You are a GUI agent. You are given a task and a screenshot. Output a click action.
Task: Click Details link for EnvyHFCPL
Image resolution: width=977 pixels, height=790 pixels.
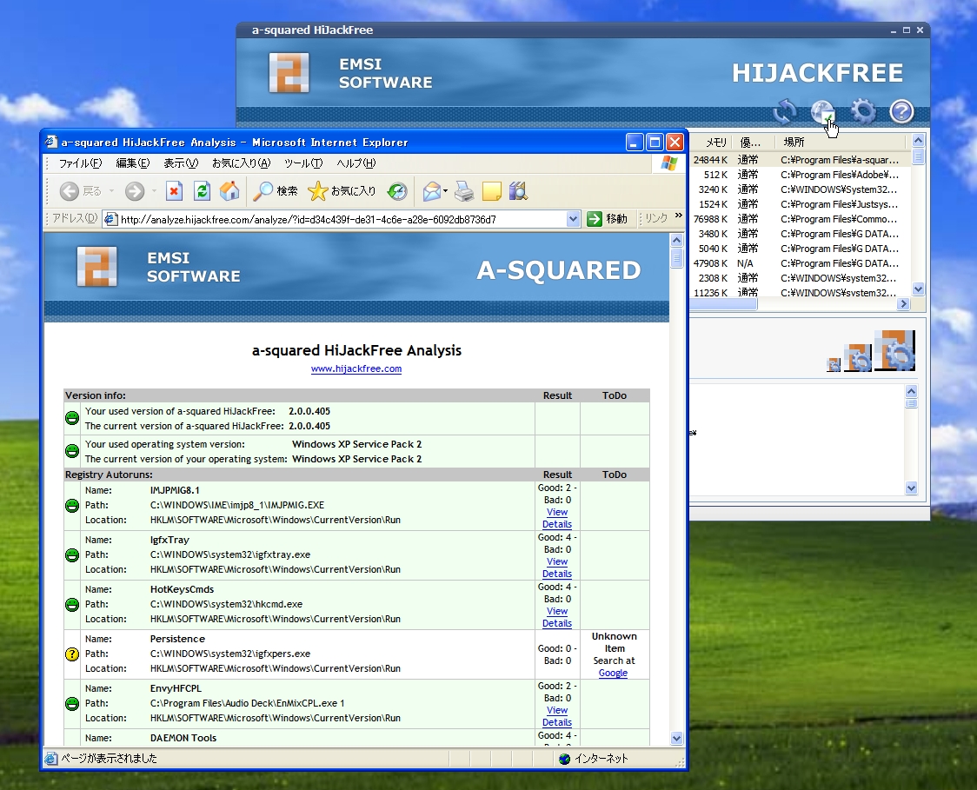(557, 723)
